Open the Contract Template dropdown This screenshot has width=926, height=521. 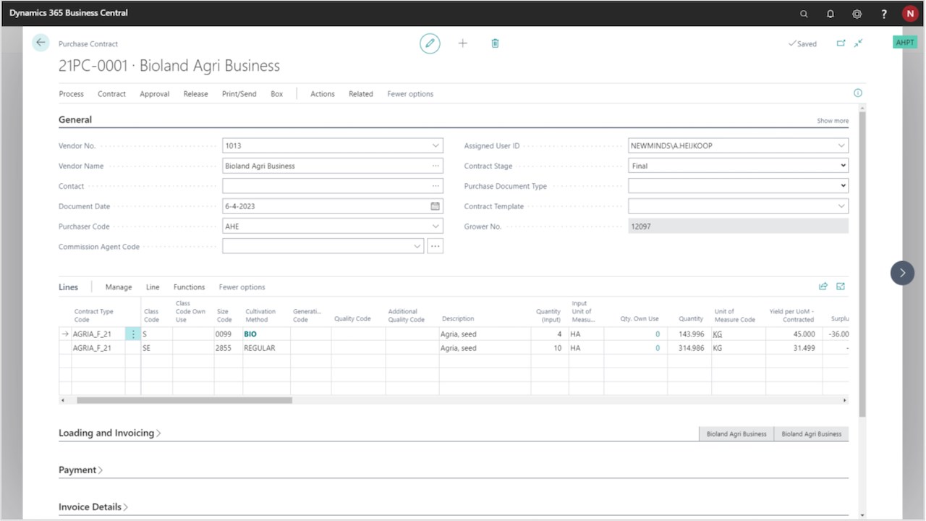(x=841, y=206)
